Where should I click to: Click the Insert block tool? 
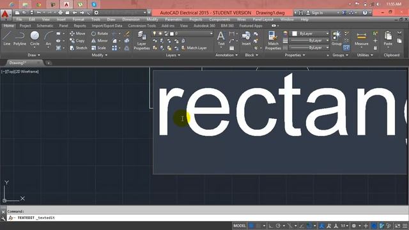pos(246,38)
